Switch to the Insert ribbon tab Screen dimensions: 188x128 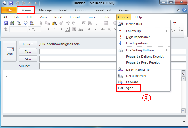pos(63,10)
